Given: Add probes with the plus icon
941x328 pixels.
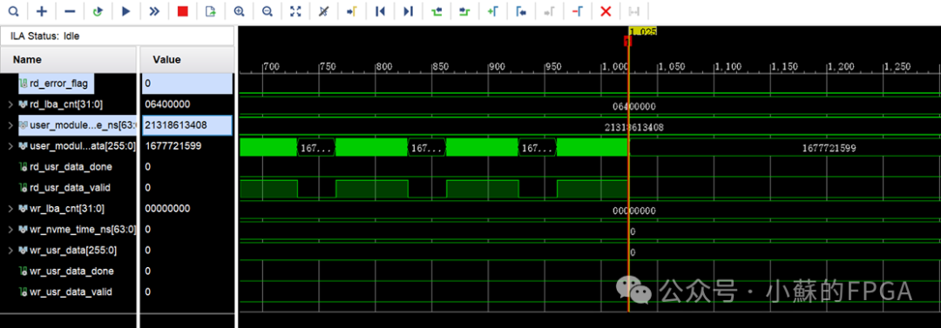Looking at the screenshot, I should (42, 10).
